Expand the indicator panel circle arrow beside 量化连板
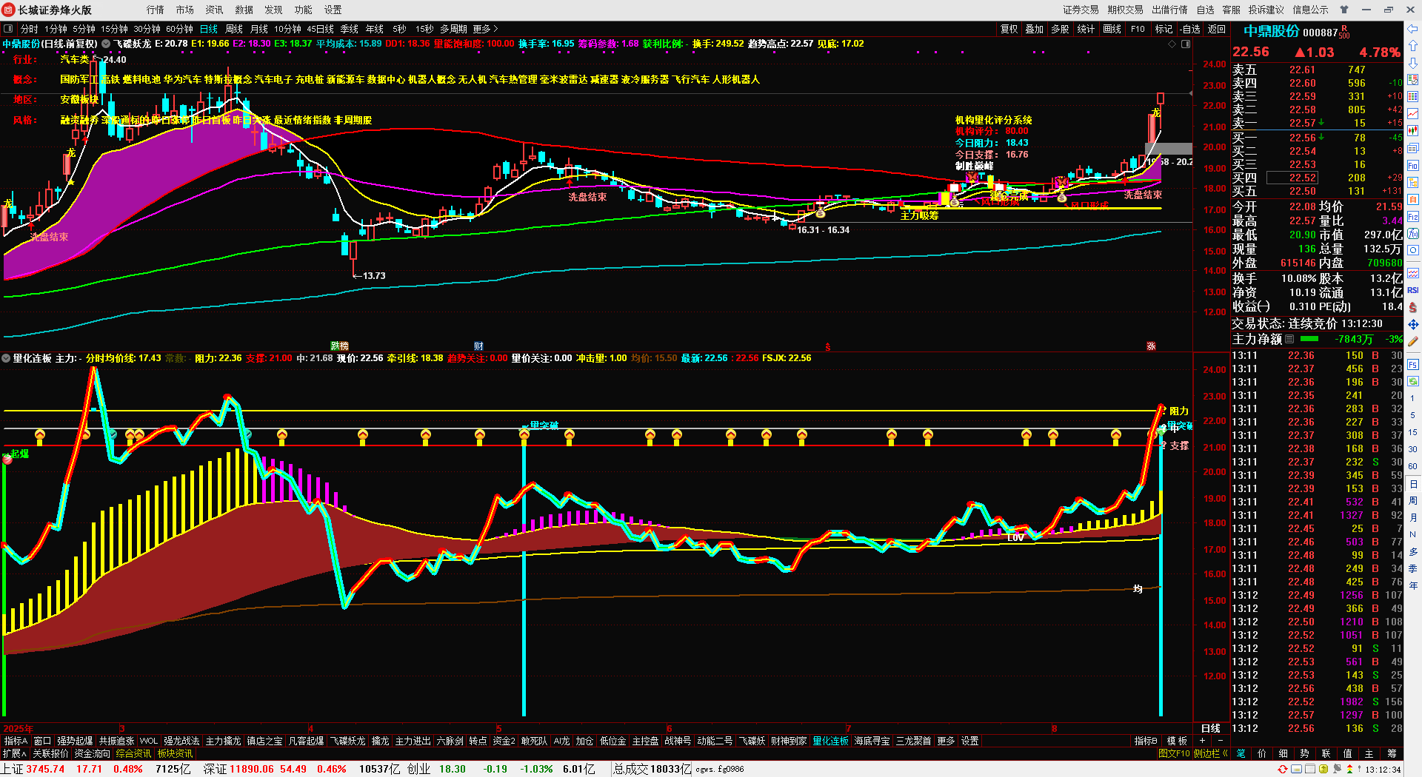Image resolution: width=1422 pixels, height=777 pixels. [7, 358]
